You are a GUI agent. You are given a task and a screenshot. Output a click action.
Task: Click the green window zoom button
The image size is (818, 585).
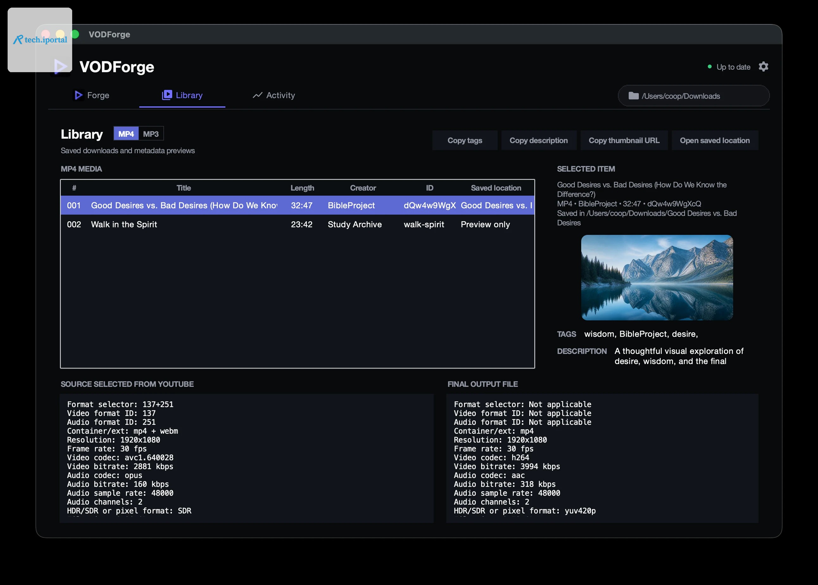[75, 34]
